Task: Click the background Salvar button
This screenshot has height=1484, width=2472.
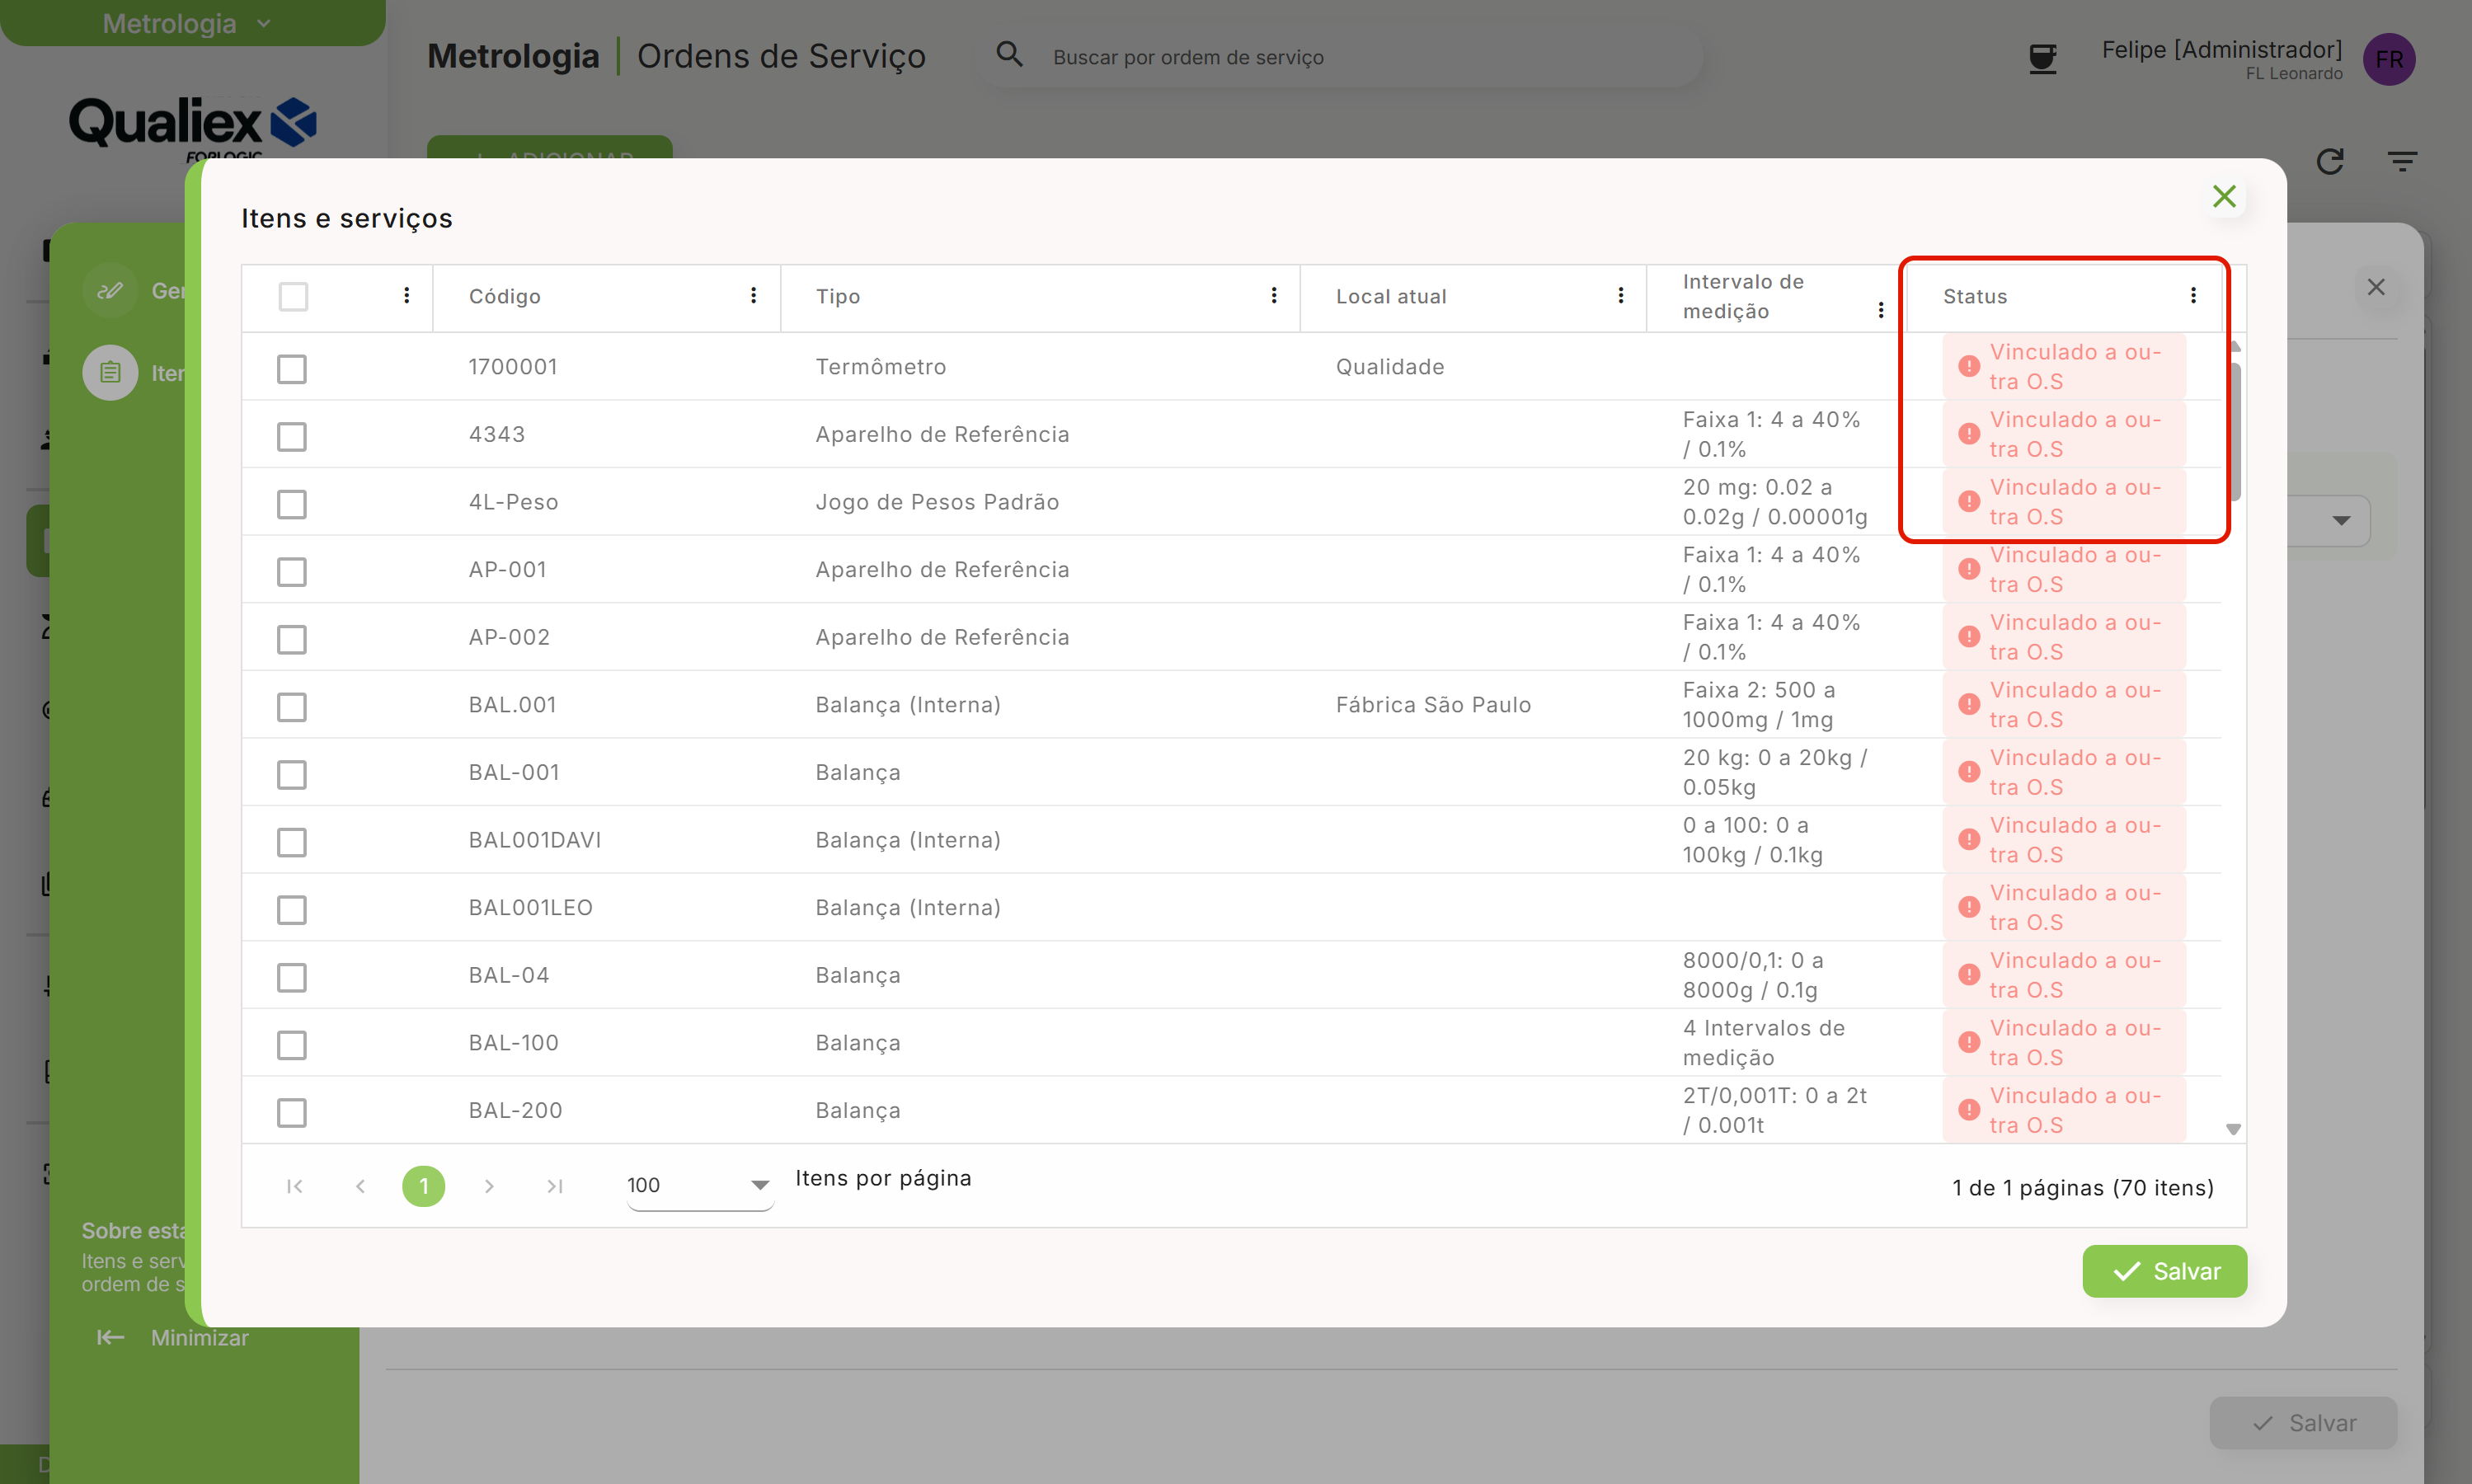Action: tap(2303, 1422)
